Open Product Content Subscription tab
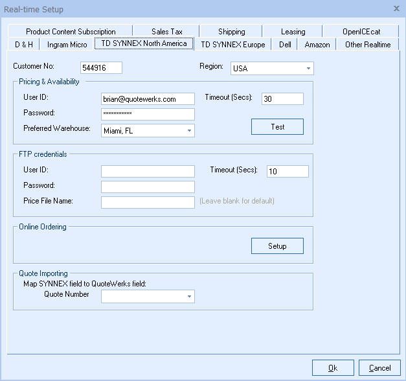This screenshot has height=381, width=406. click(x=71, y=32)
